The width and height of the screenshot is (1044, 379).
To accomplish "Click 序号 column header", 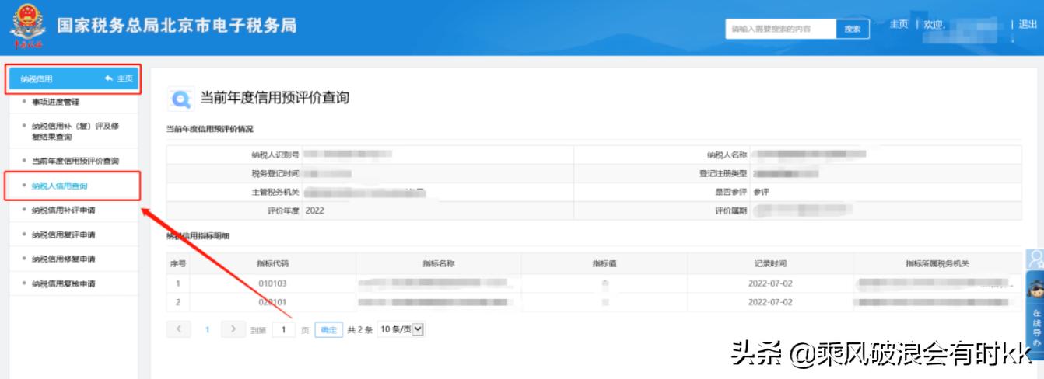I will point(177,264).
